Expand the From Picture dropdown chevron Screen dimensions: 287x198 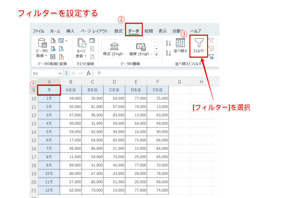(x=66, y=41)
